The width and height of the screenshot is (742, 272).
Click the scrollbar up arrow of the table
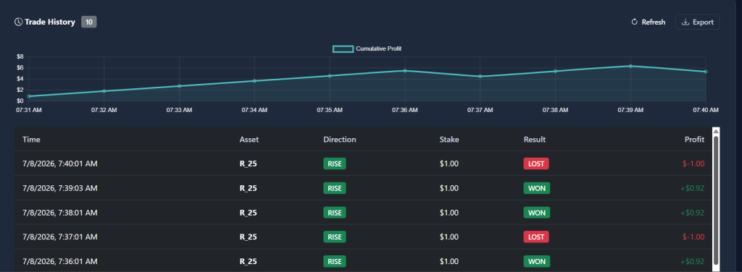tap(716, 131)
